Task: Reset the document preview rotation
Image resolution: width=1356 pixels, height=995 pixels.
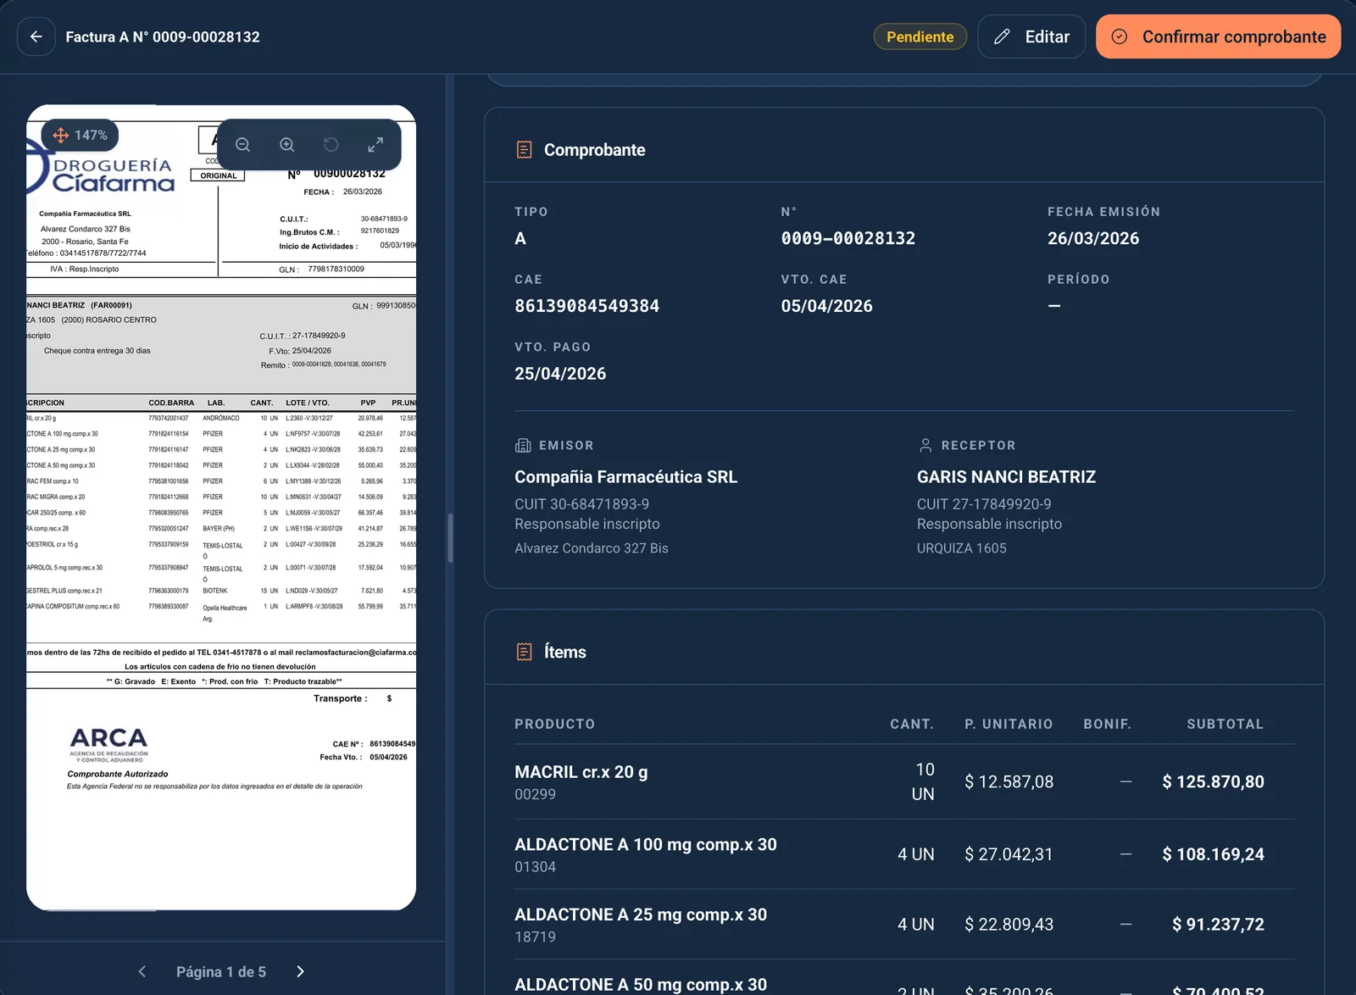Action: (x=331, y=145)
